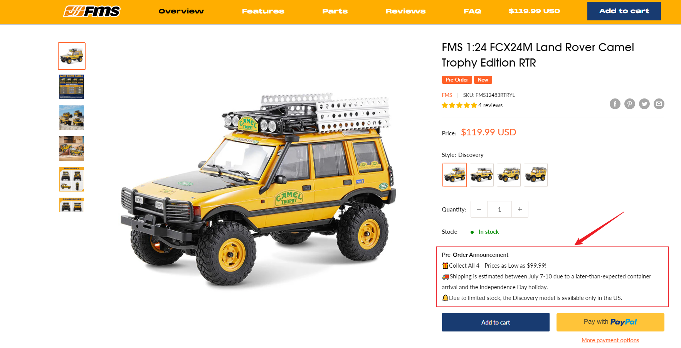Click the blue Add to cart button below stock
Screen dimensions: 681x348
(496, 322)
